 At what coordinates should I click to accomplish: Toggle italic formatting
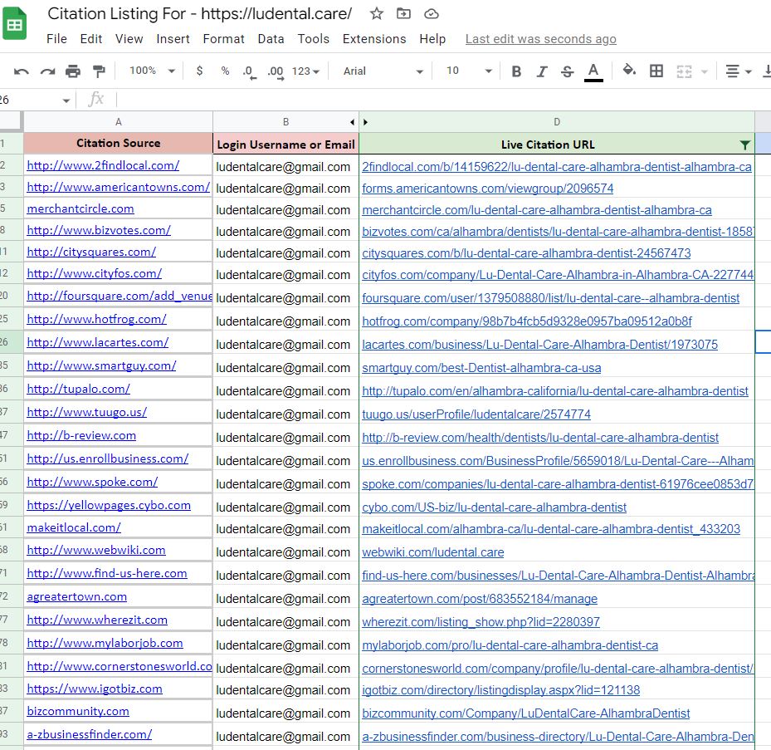tap(542, 71)
